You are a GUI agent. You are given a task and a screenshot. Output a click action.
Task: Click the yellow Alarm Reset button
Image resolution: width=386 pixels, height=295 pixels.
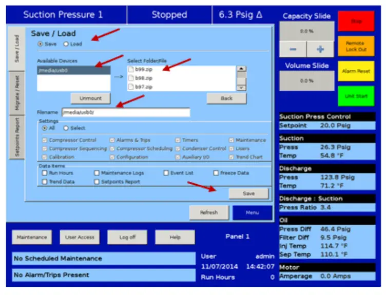356,71
